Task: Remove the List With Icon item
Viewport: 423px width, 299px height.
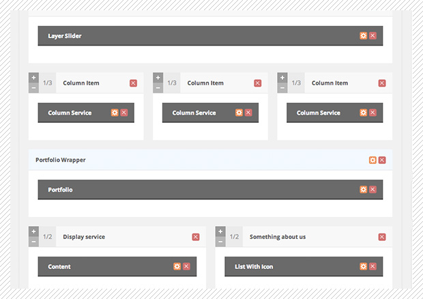Action: [373, 266]
